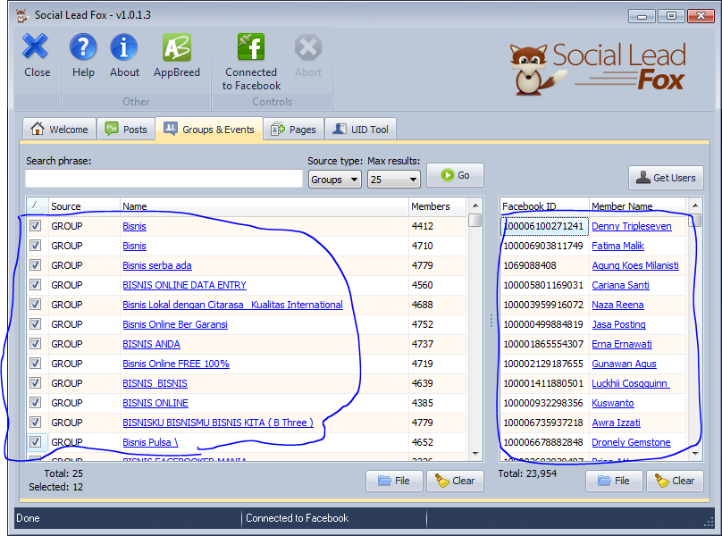Sort by the Member Name column header

click(x=638, y=206)
